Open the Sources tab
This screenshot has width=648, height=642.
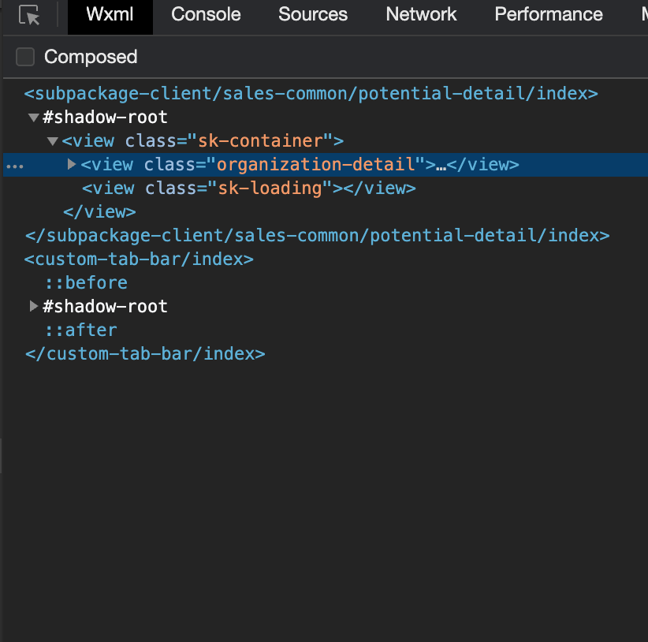click(313, 15)
